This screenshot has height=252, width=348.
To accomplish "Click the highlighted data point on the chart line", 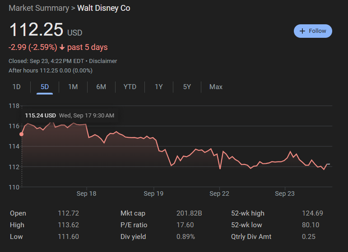I will [21, 134].
